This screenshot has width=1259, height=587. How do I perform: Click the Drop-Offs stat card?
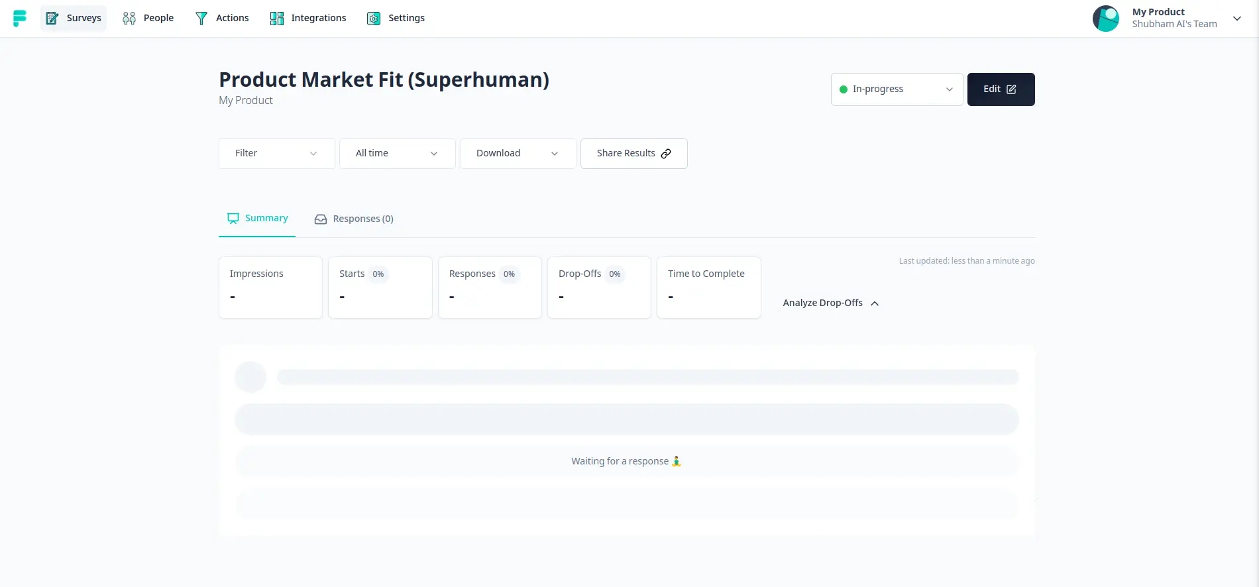[x=599, y=288]
